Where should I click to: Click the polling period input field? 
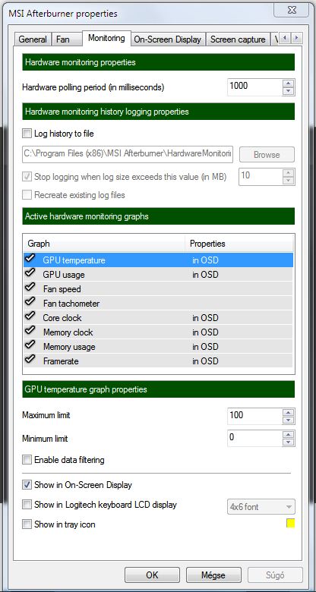(254, 87)
